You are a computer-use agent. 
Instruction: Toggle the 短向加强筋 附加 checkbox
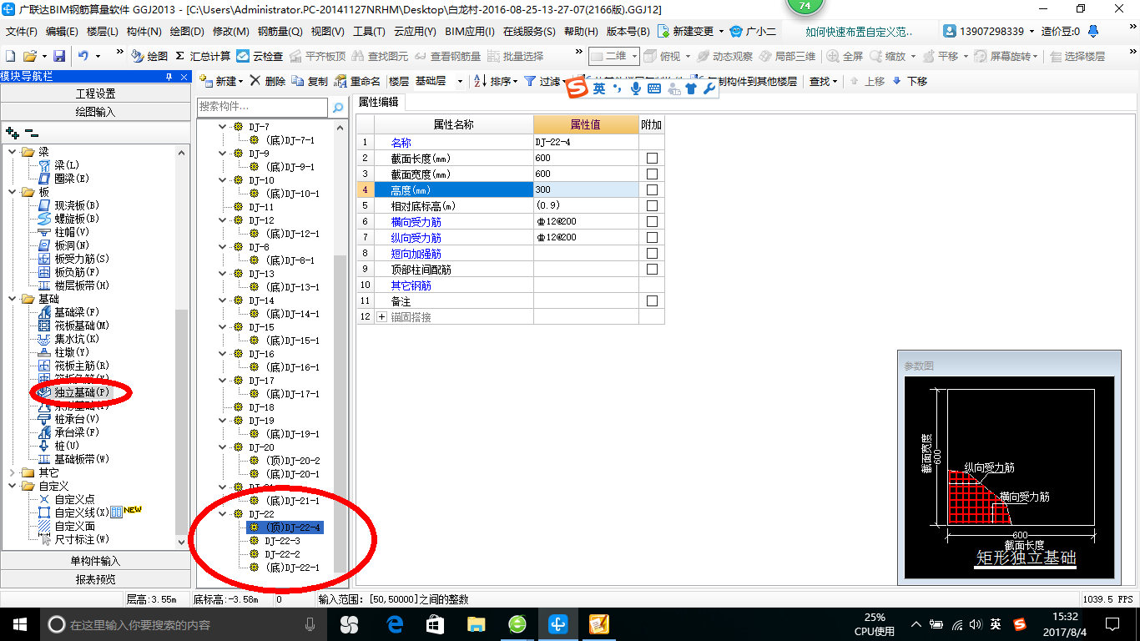[652, 254]
